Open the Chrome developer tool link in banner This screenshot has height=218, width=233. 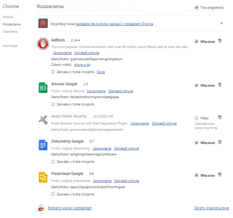click(114, 24)
